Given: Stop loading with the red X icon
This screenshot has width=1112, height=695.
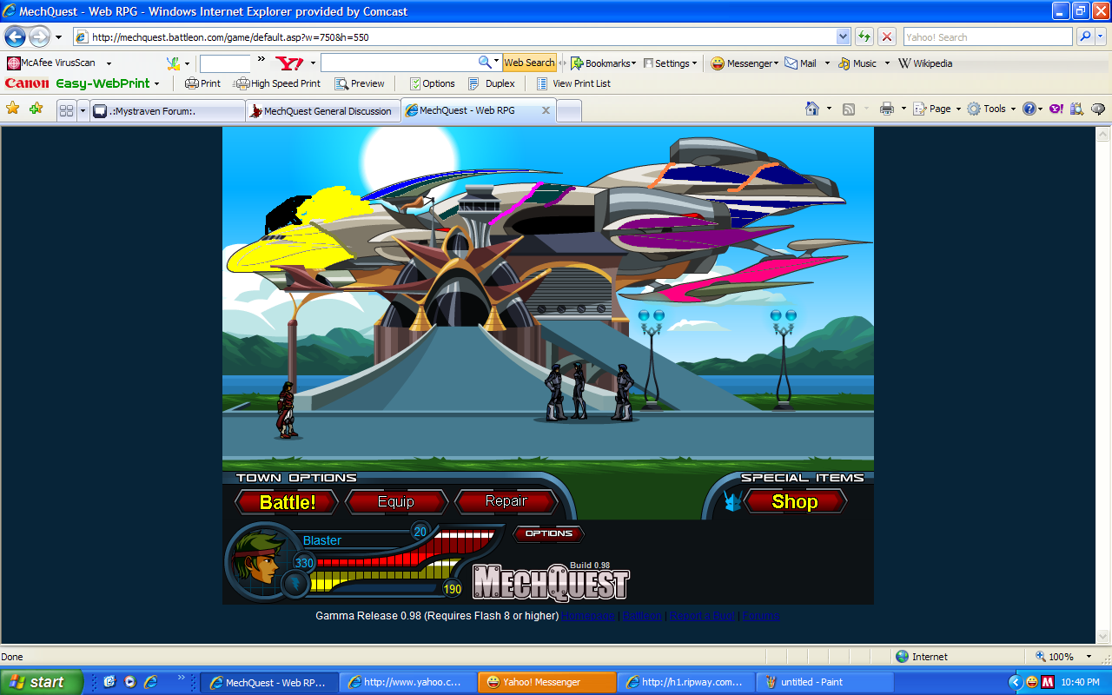Looking at the screenshot, I should point(886,36).
